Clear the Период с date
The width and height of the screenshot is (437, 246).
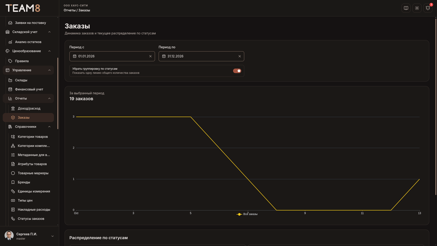[150, 56]
